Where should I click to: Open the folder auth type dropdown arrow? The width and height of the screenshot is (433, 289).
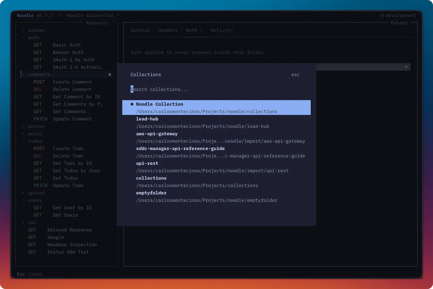pos(406,67)
